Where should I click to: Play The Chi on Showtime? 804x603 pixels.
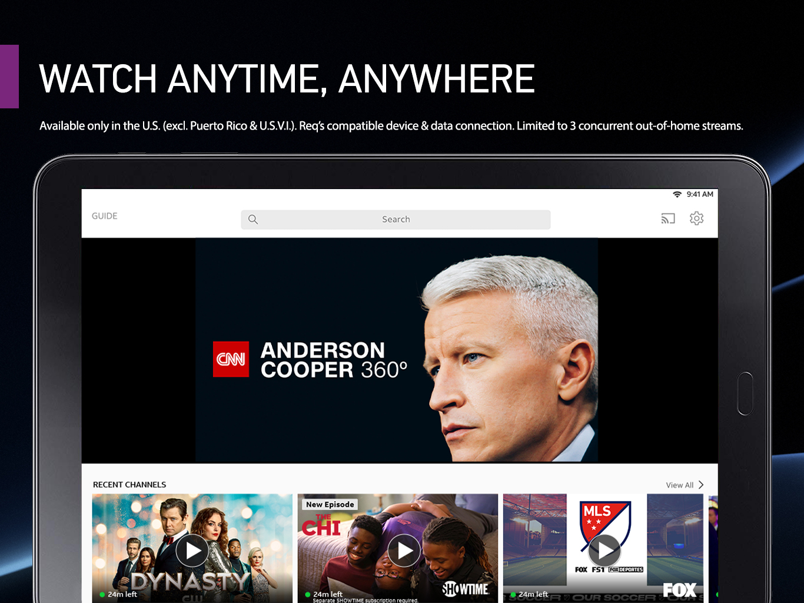404,551
